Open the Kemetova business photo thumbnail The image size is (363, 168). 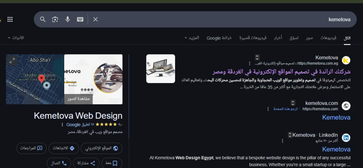click(93, 79)
